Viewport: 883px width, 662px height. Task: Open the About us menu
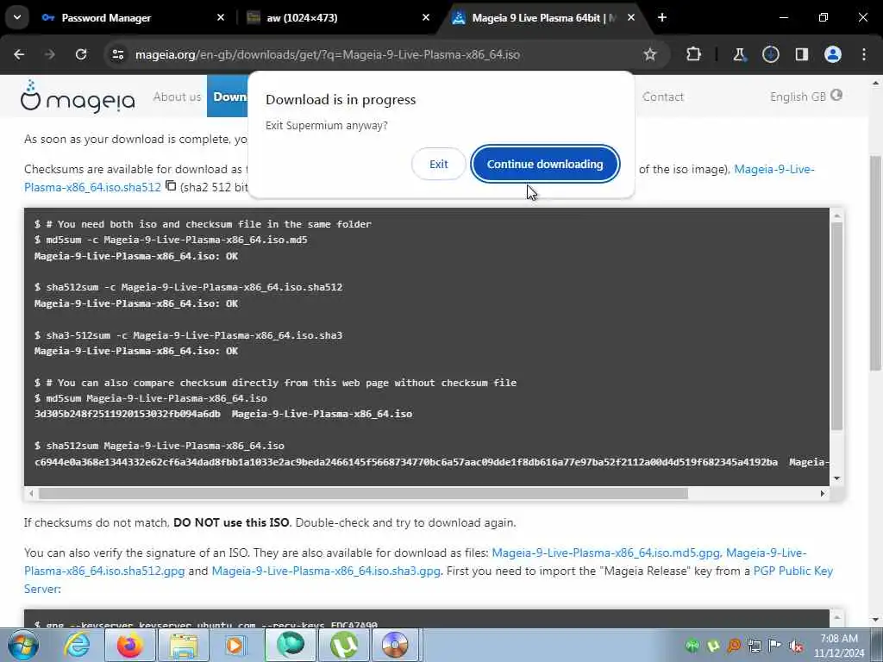[177, 97]
